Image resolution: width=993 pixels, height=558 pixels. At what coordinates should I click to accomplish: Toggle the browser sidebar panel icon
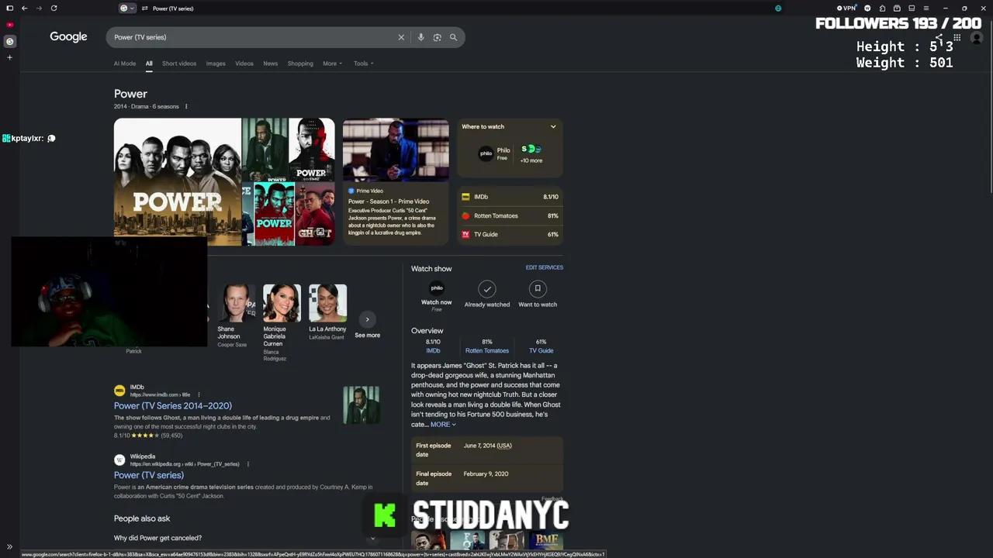(9, 8)
